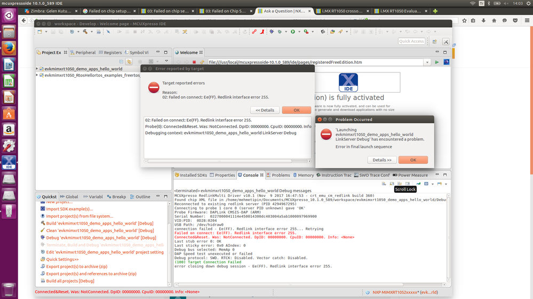The image size is (533, 299).
Task: Click the Quickstart panel vertical scrollbar
Action: pyautogui.click(x=169, y=244)
